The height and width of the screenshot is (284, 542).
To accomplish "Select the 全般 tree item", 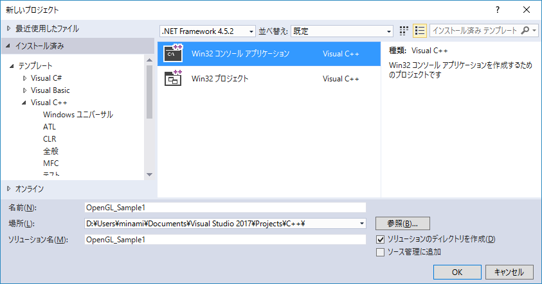I will click(x=51, y=151).
